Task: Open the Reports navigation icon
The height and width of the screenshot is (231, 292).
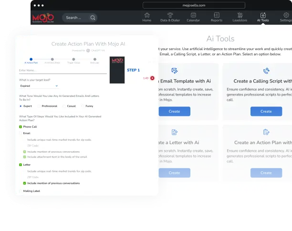Action: coord(217,15)
